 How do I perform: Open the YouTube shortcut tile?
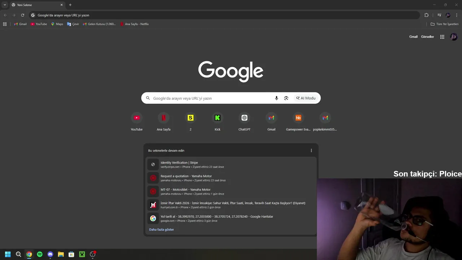136,122
